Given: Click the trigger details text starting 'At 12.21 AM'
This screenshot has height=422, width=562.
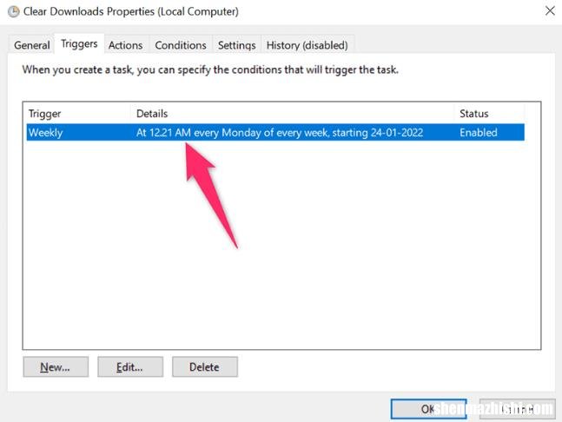Looking at the screenshot, I should pos(294,133).
